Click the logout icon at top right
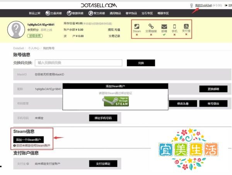Image resolution: width=232 pixels, height=175 pixels. coord(226,5)
